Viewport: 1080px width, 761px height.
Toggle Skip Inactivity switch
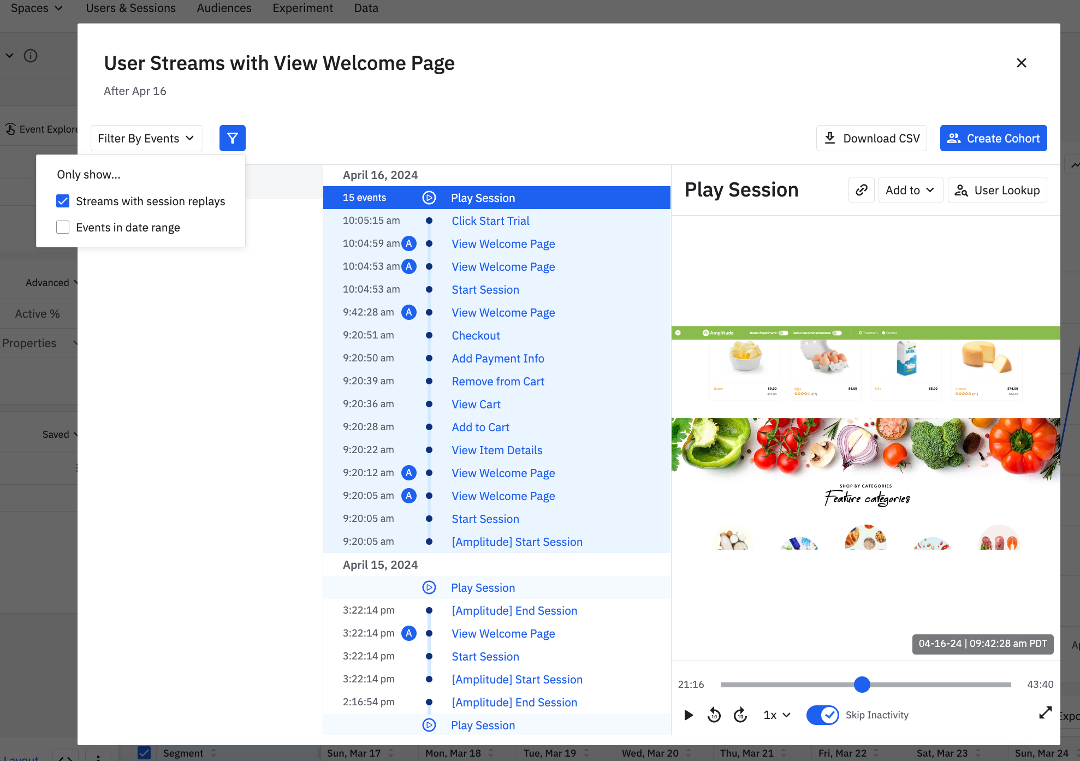pyautogui.click(x=823, y=715)
